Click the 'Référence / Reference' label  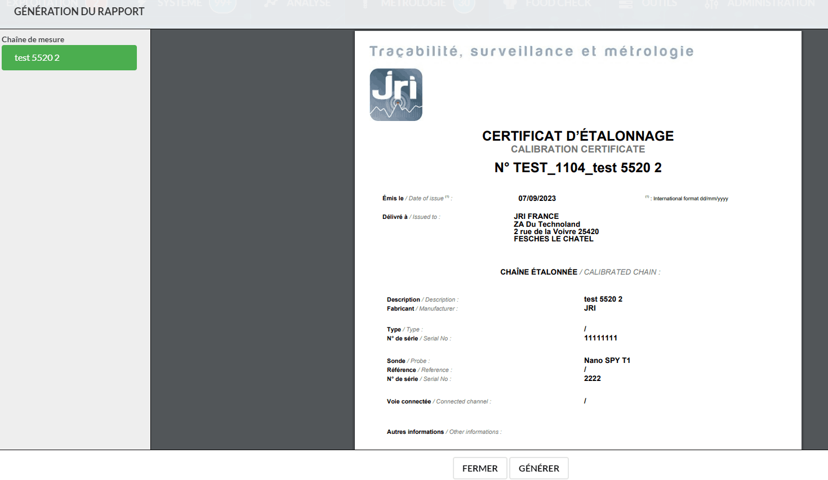419,370
